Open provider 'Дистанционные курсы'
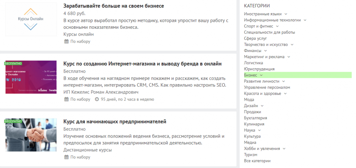The width and height of the screenshot is (356, 168). 87,150
